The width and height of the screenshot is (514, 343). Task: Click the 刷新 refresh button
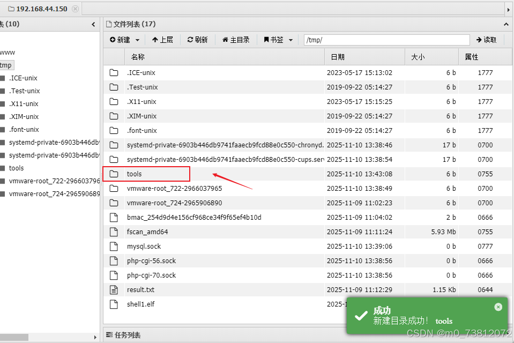pyautogui.click(x=197, y=40)
